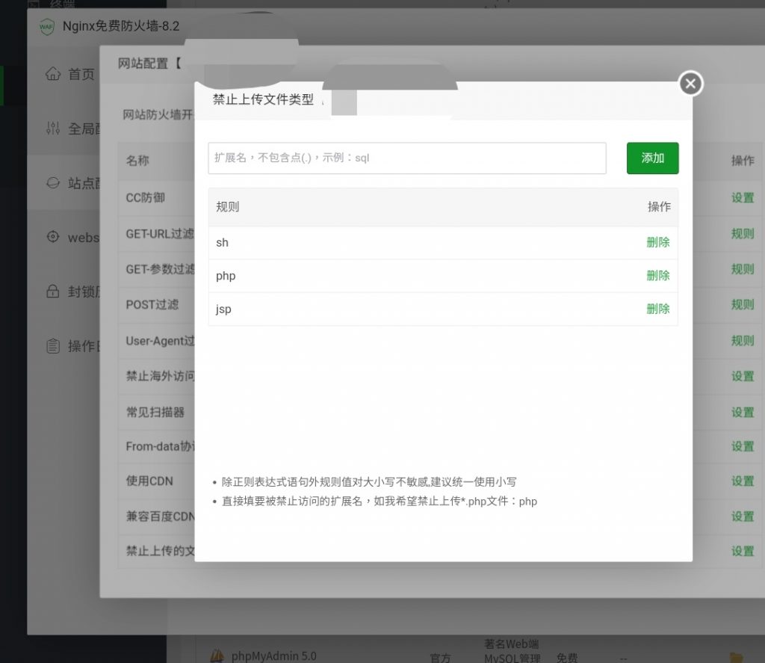Click the home icon beside 首页
Image resolution: width=765 pixels, height=663 pixels.
(x=52, y=74)
